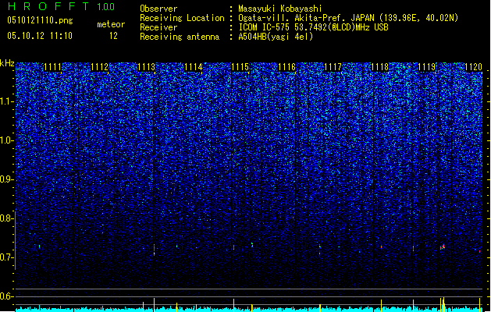This screenshot has height=312, width=491.
Task: Click the HROFFT 1.0.0 title text
Action: [61, 6]
